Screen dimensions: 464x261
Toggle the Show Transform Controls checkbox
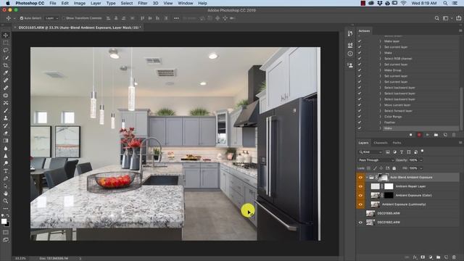64,18
